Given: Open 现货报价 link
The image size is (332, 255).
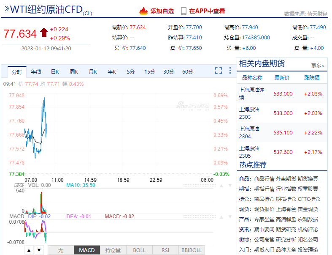Looking at the screenshot, I should point(264,209).
